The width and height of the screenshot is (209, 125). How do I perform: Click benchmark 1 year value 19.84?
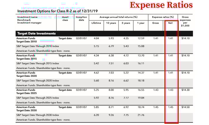[141, 98]
